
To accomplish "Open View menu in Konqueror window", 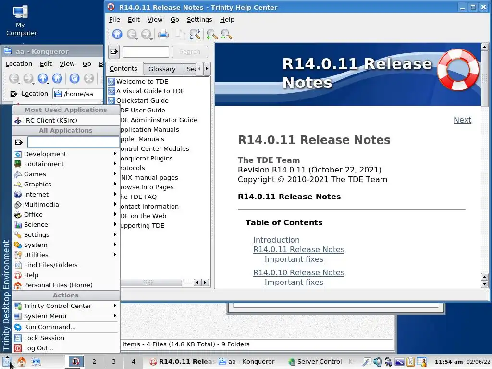I will 67,64.
